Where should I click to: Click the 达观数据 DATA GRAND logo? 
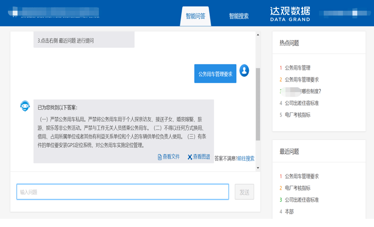(x=290, y=14)
